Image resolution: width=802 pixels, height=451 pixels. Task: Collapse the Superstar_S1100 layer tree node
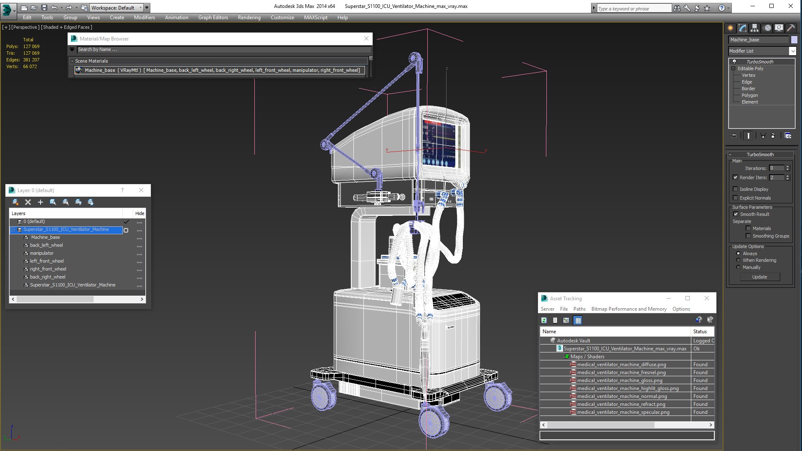[13, 230]
